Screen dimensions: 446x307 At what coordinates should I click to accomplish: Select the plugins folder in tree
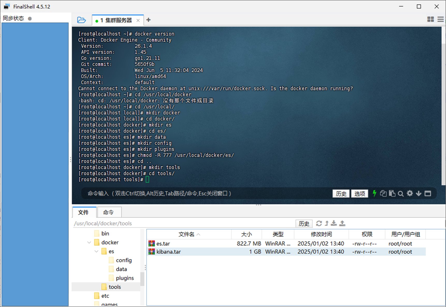coord(125,278)
